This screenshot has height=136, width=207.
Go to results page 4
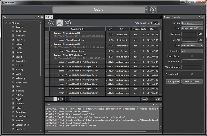(66, 99)
